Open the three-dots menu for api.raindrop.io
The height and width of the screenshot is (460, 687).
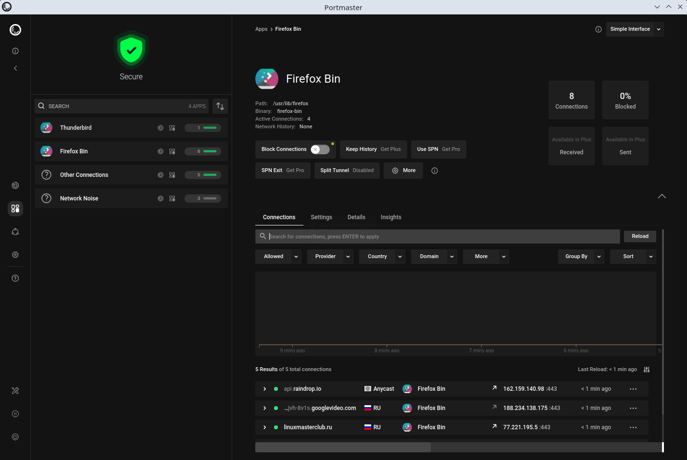point(633,389)
